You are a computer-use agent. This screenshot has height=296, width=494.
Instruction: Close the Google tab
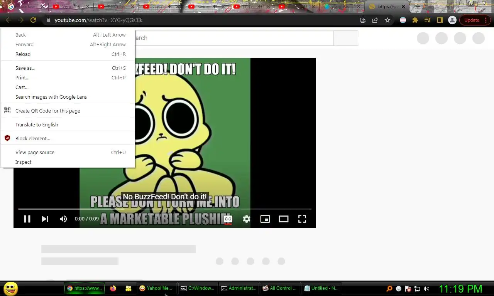pos(43,7)
